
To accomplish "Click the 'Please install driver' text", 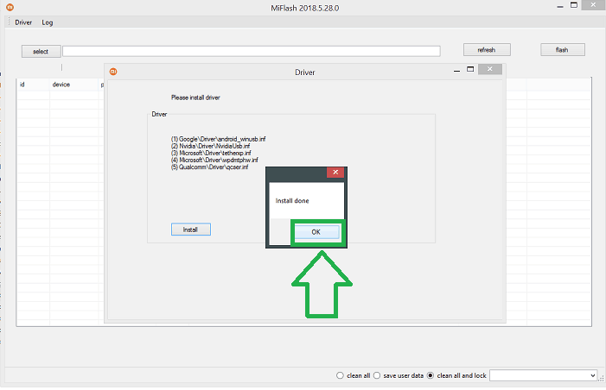I will click(195, 97).
